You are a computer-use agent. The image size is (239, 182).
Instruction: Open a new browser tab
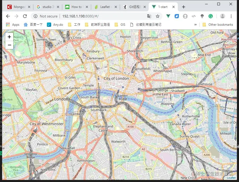click(184, 7)
